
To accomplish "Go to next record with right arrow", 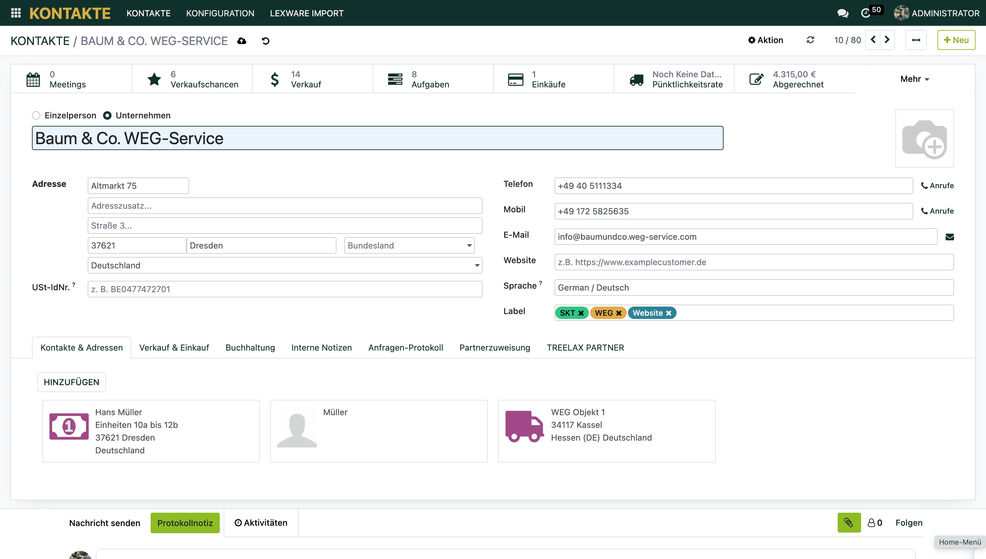I will pyautogui.click(x=887, y=40).
